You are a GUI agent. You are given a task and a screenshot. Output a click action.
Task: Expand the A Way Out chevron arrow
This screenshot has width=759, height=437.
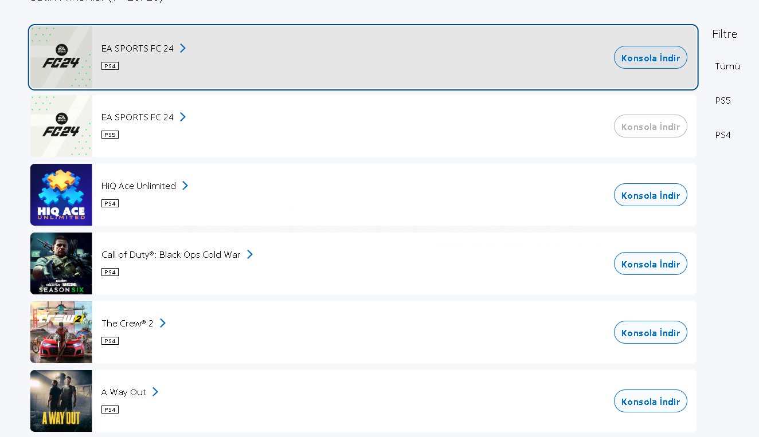tap(155, 392)
